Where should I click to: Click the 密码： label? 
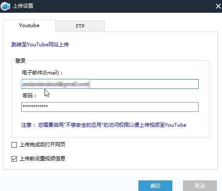tap(29, 96)
